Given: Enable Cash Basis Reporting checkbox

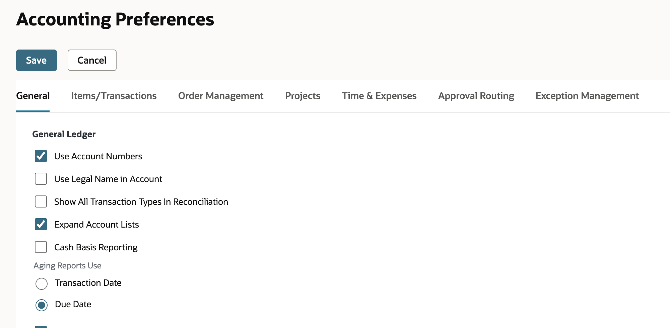Looking at the screenshot, I should (x=41, y=247).
